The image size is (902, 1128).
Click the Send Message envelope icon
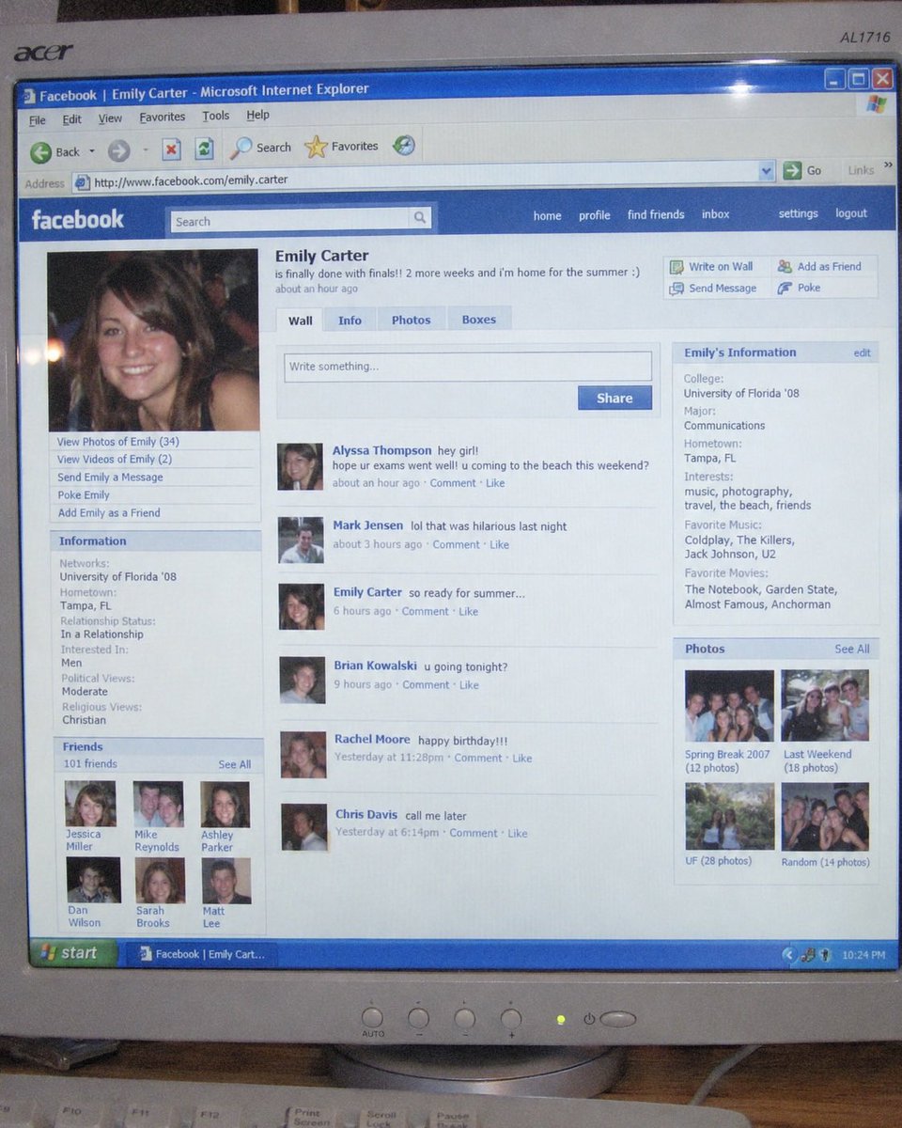pyautogui.click(x=676, y=289)
